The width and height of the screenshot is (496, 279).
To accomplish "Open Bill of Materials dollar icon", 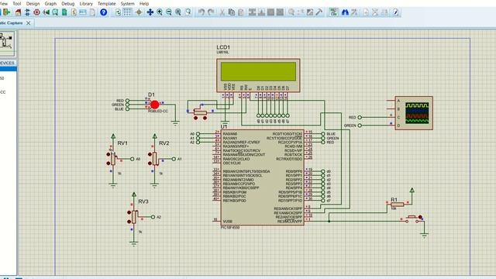I will [x=74, y=12].
